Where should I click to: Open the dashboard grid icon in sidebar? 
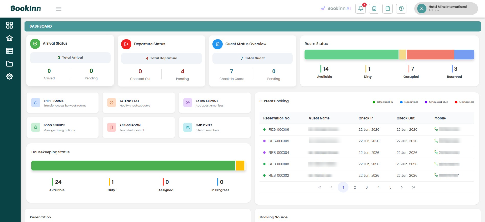click(10, 25)
